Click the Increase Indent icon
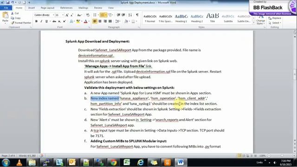The height and width of the screenshot is (167, 297). click(x=123, y=15)
